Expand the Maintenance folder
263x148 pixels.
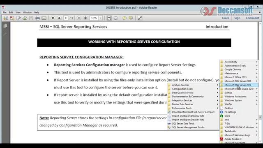coord(239,73)
